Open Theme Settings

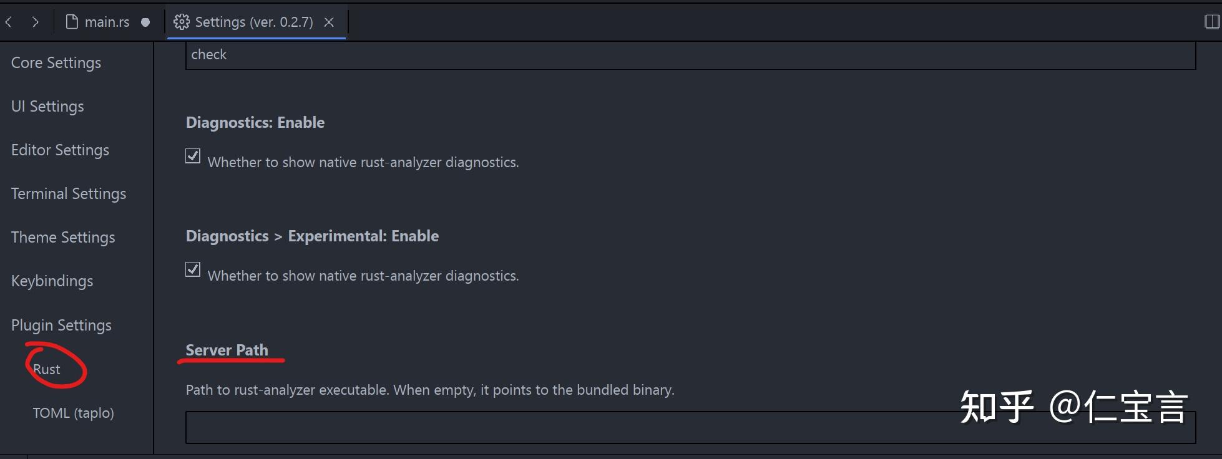click(x=63, y=238)
